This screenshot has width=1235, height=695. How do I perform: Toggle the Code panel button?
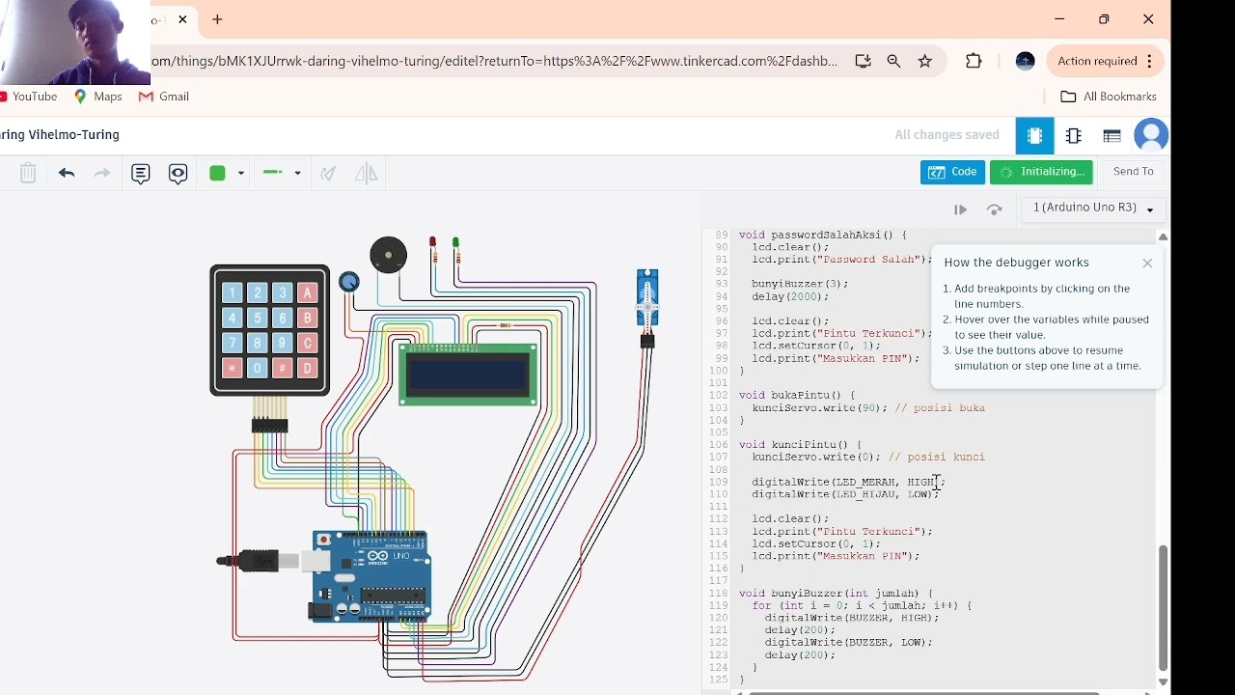pos(952,172)
